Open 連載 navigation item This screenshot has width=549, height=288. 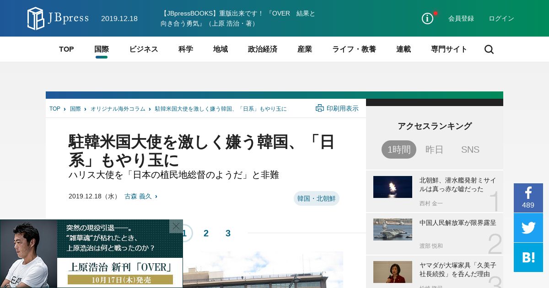point(404,49)
